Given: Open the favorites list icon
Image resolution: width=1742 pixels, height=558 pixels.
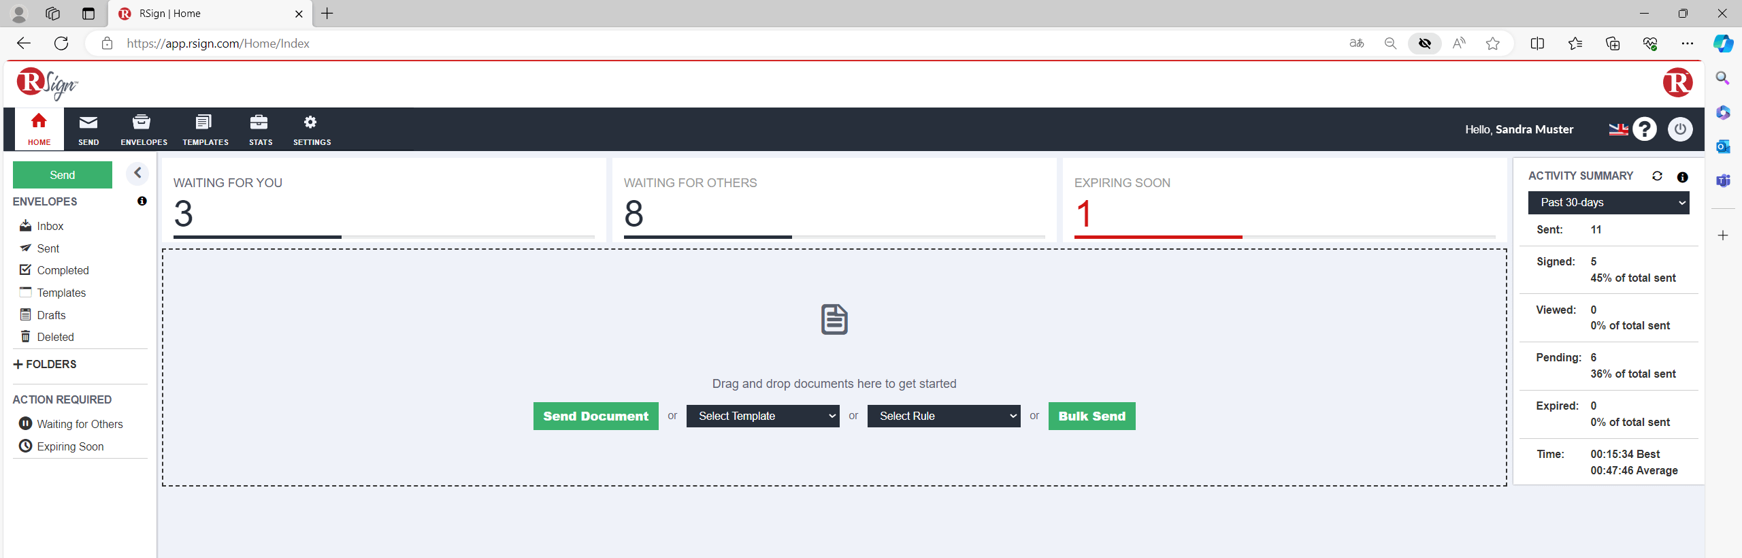Looking at the screenshot, I should pyautogui.click(x=1575, y=44).
